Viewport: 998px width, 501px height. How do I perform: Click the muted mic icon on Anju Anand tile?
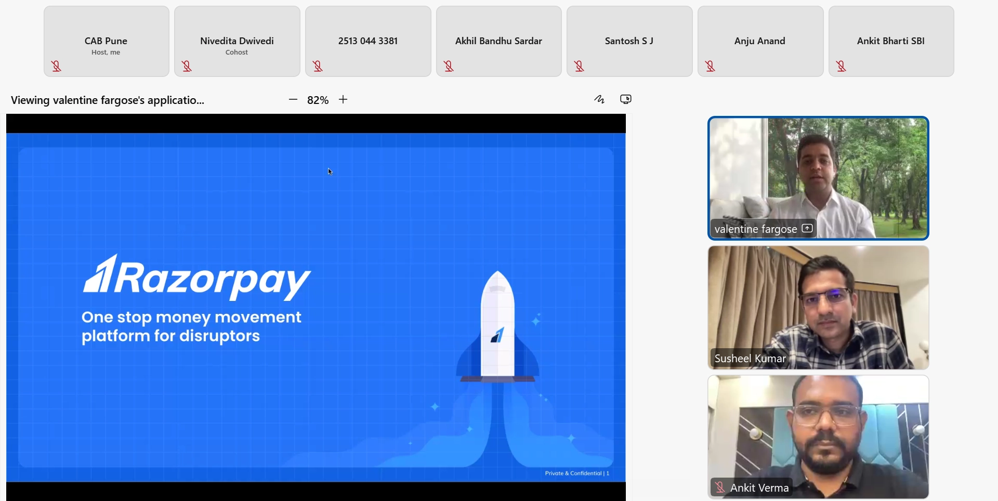click(x=711, y=66)
